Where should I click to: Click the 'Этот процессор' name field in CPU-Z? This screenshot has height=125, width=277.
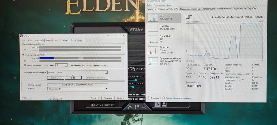tap(77, 85)
